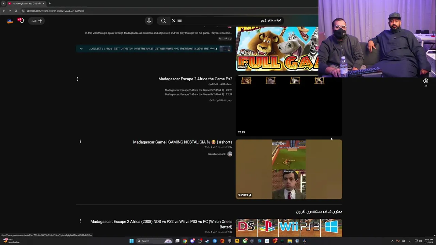
Task: Open more options for GAMING NOSTALGIA short
Action: (x=80, y=142)
